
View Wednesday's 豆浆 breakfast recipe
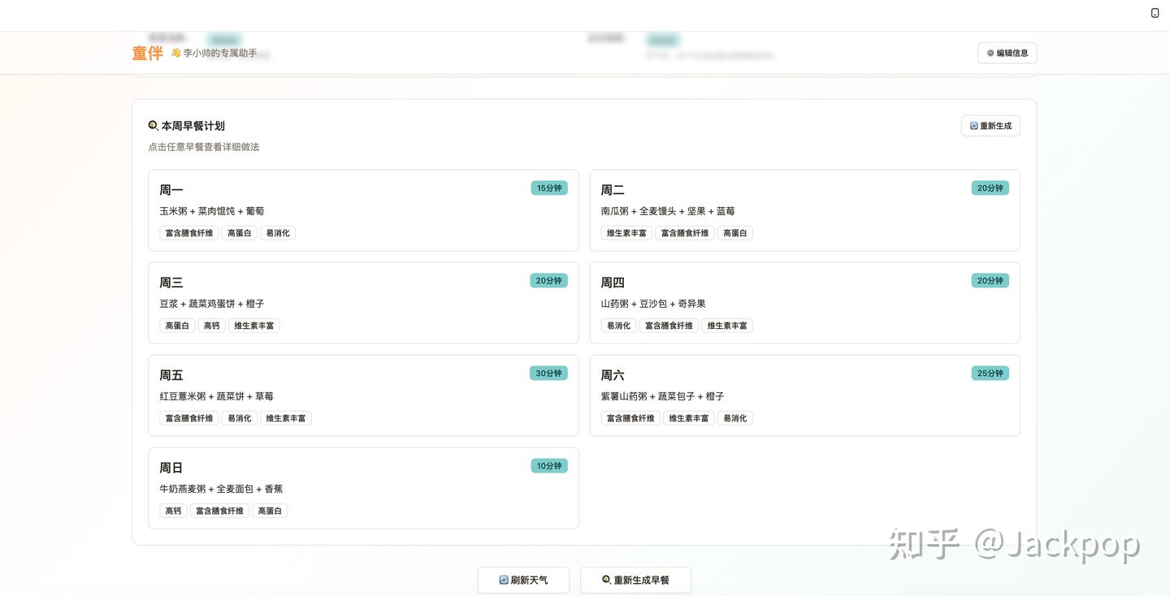(x=363, y=303)
